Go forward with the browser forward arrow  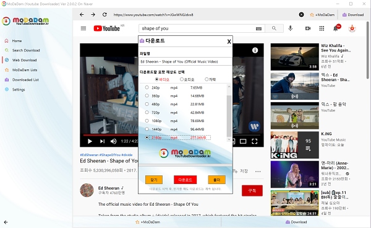pyautogui.click(x=93, y=15)
